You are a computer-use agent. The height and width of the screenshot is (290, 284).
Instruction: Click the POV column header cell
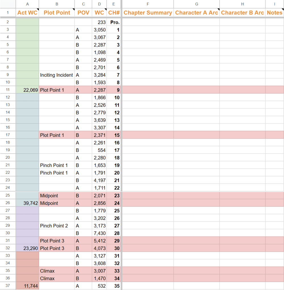pyautogui.click(x=83, y=13)
